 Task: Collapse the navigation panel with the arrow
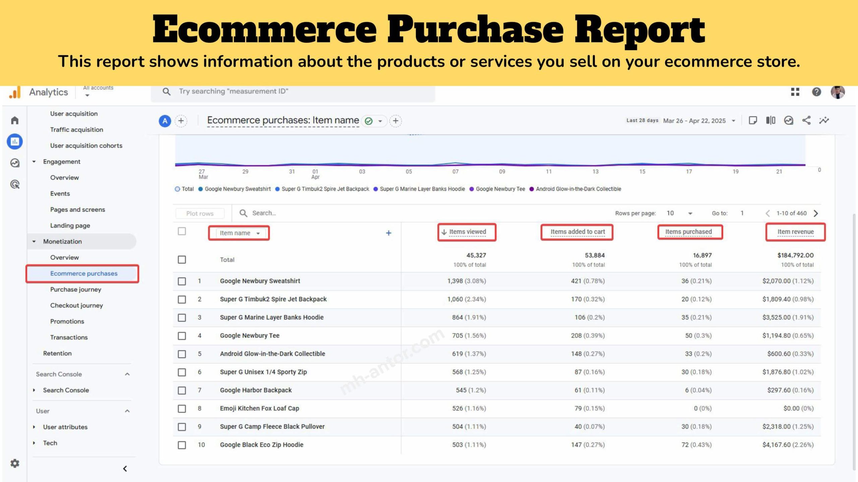[x=125, y=469]
